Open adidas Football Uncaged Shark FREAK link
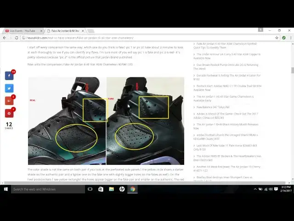The width and height of the screenshot is (294, 221). (x=226, y=137)
